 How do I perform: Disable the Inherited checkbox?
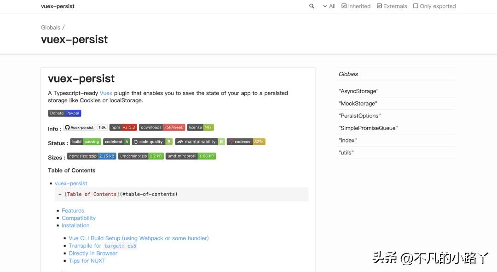coord(344,6)
